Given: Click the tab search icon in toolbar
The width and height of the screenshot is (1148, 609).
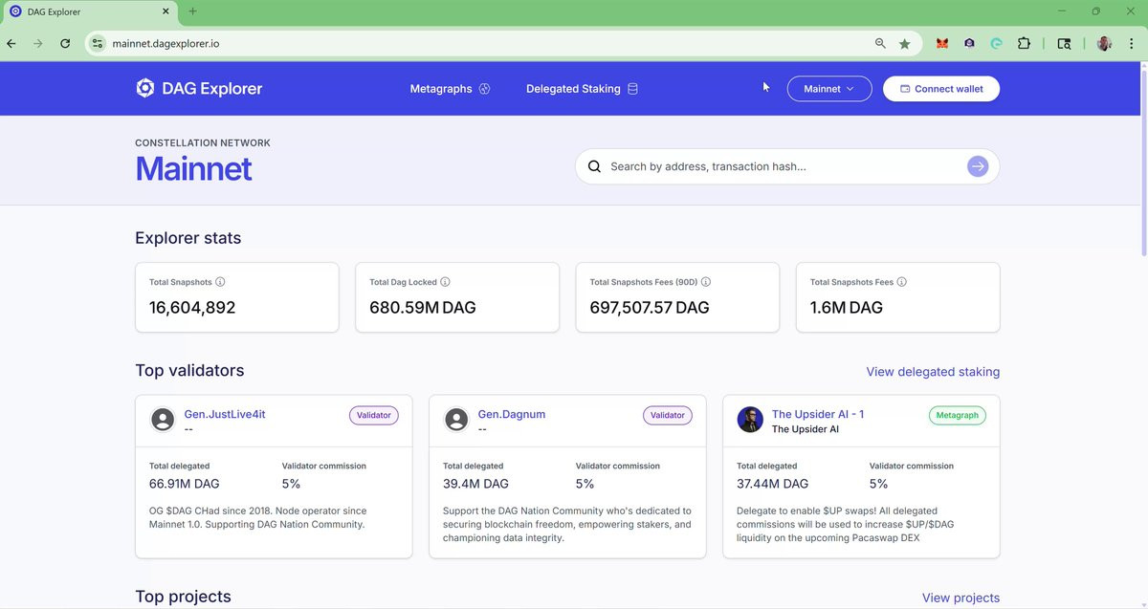Looking at the screenshot, I should point(1064,44).
